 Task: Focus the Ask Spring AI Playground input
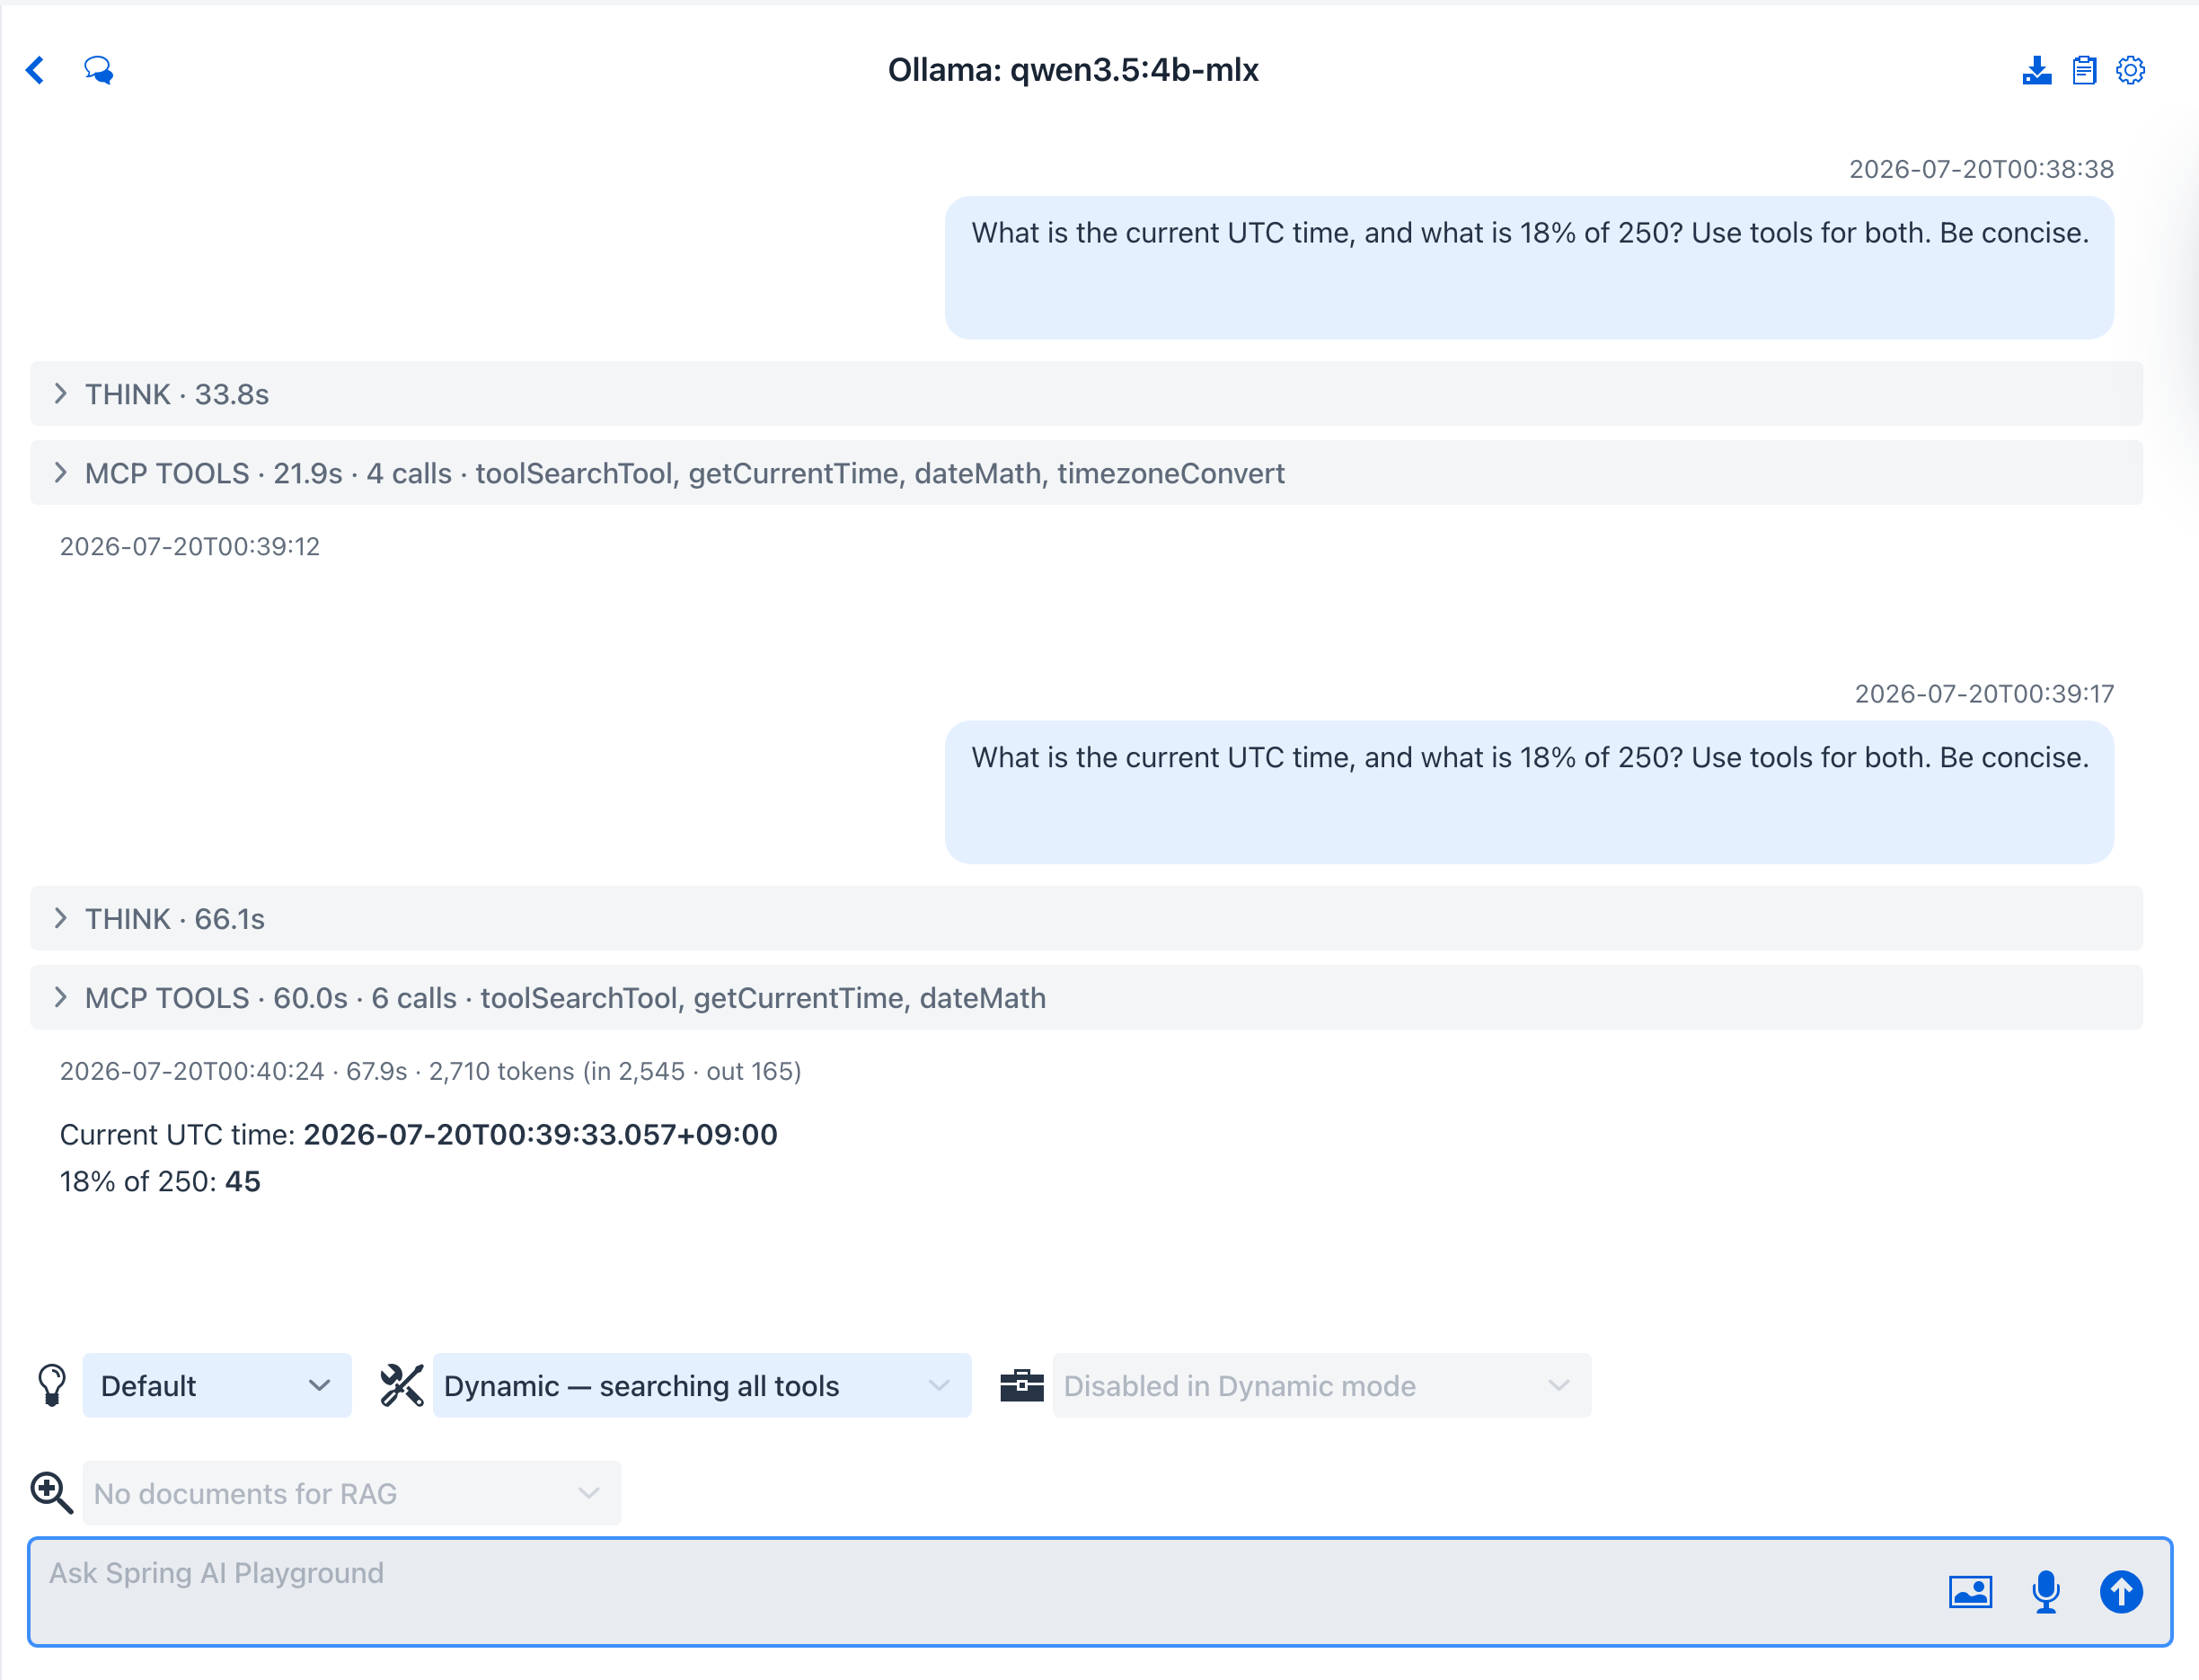coord(1100,1591)
